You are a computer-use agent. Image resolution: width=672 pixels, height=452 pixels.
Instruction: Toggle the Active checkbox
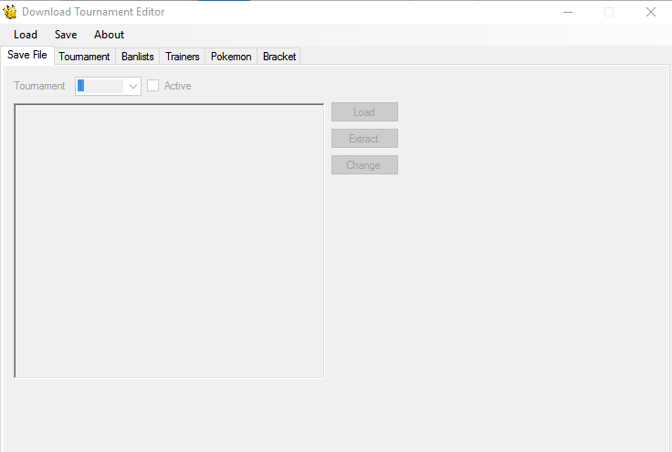(153, 86)
